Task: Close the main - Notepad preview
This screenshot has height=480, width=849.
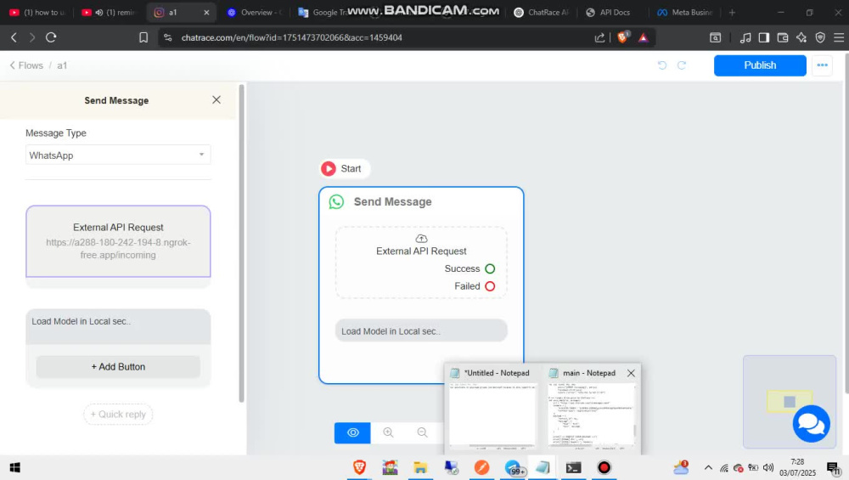Action: point(631,373)
